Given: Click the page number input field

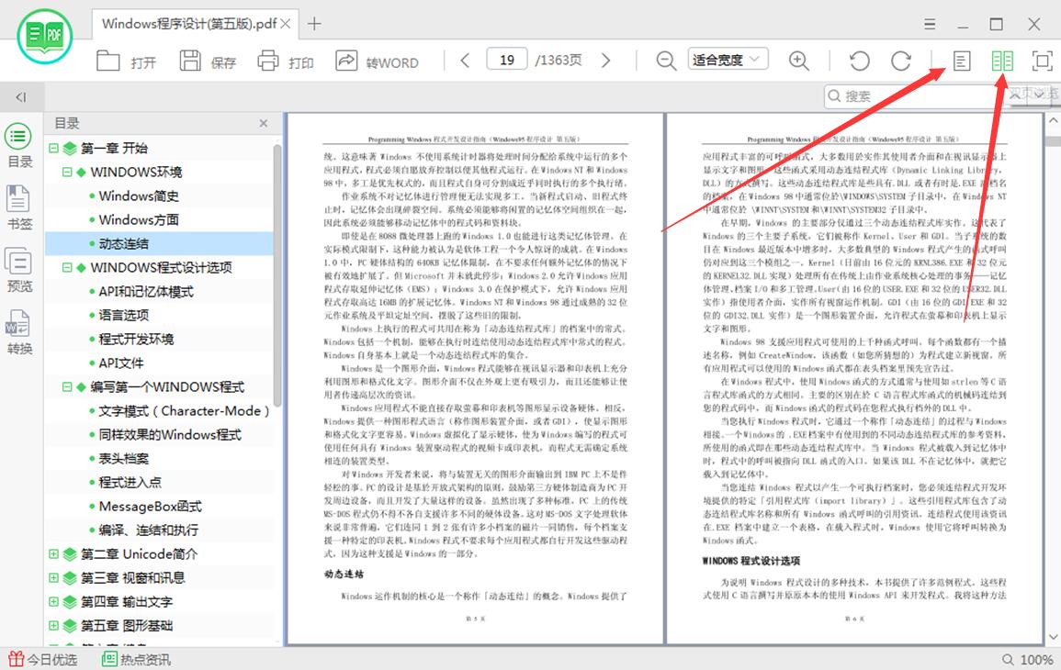Looking at the screenshot, I should click(507, 61).
